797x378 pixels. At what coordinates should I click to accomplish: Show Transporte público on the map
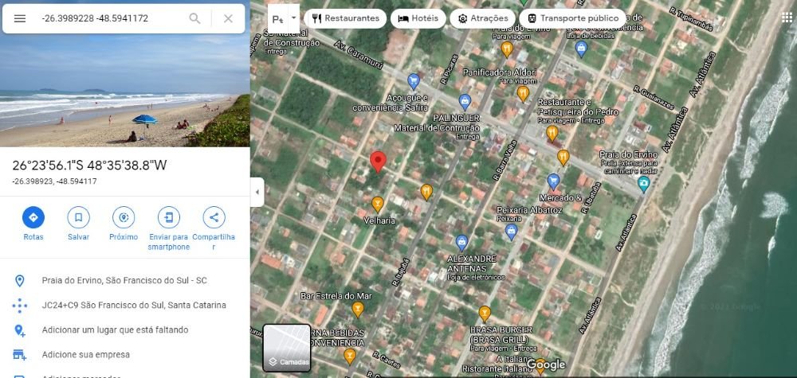point(571,18)
